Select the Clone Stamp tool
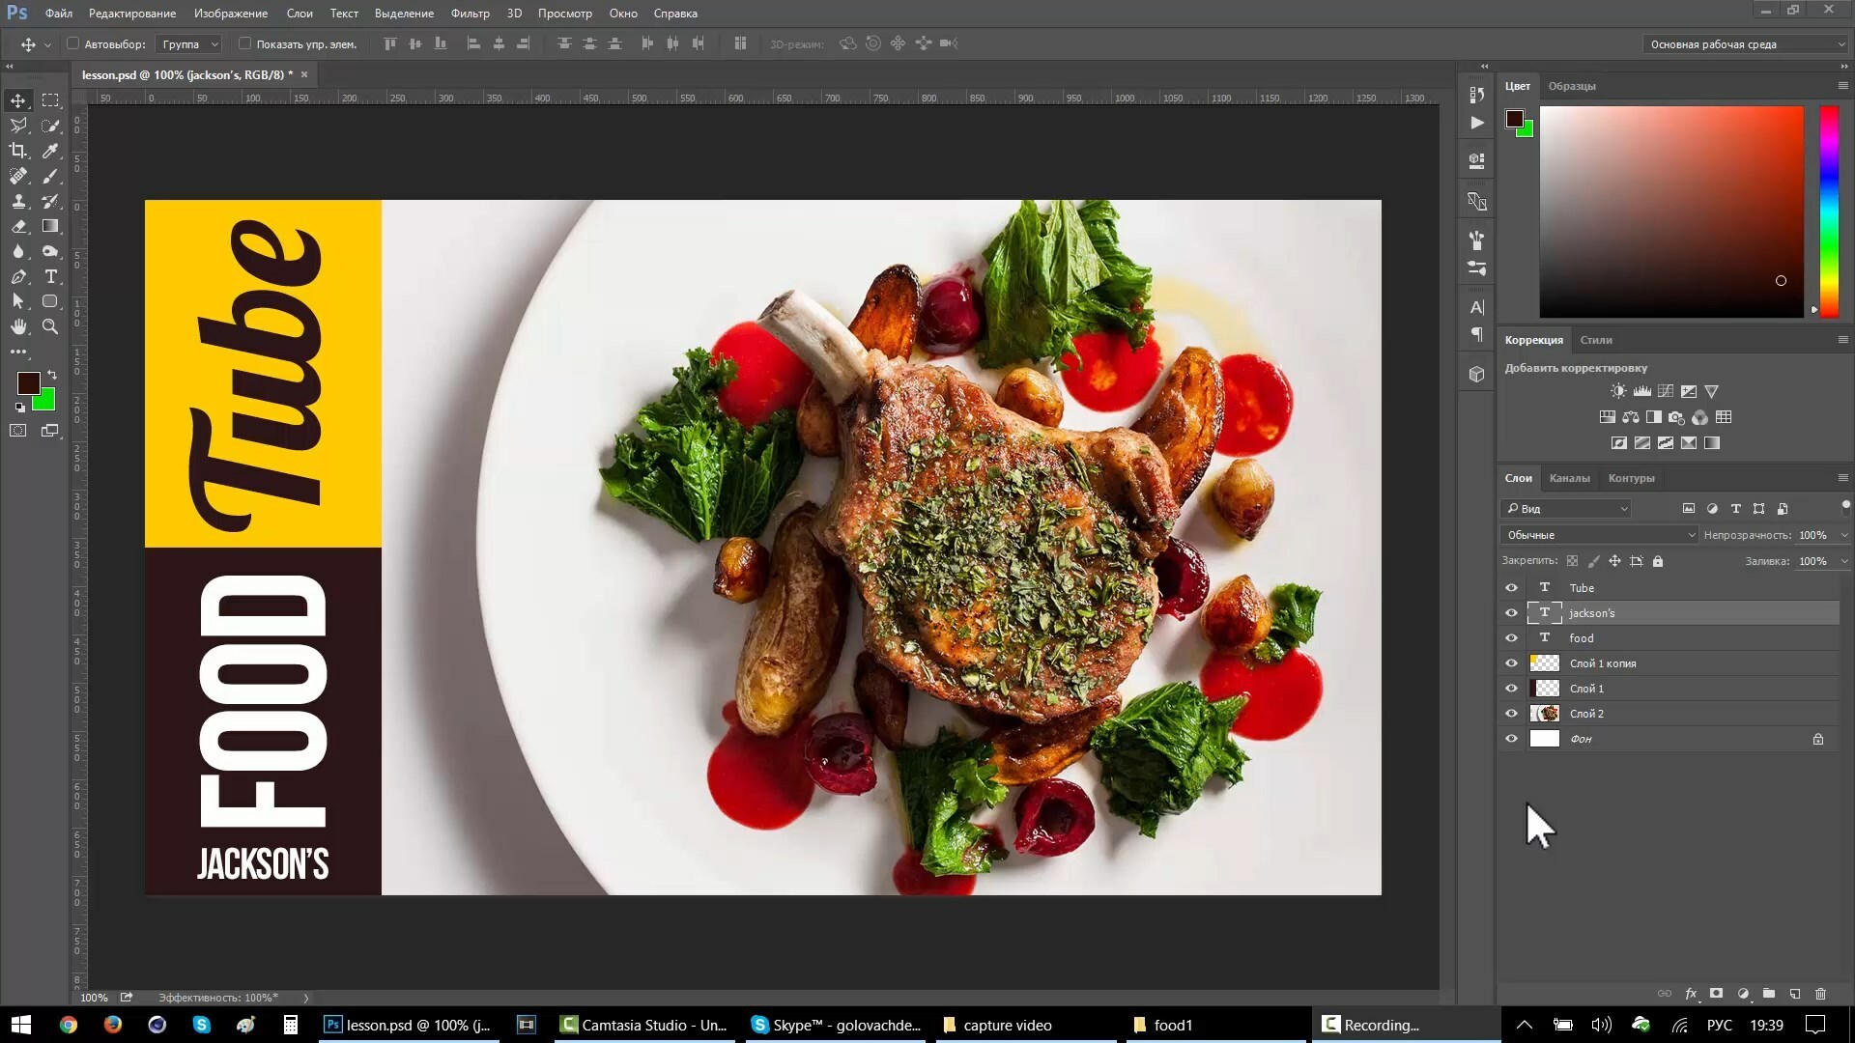This screenshot has height=1043, width=1855. point(18,201)
